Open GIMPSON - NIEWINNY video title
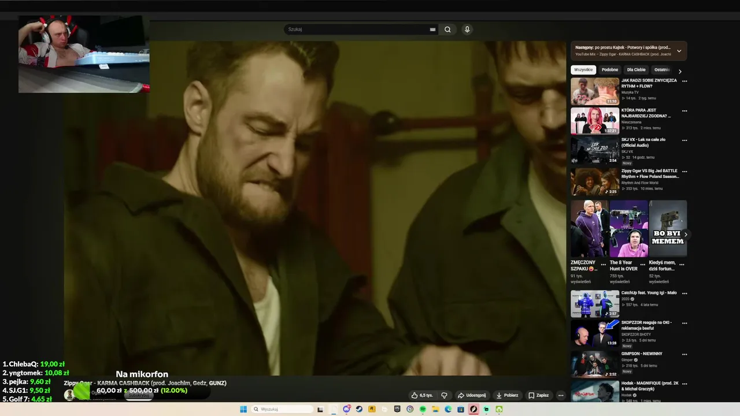Image resolution: width=740 pixels, height=416 pixels. pyautogui.click(x=642, y=354)
